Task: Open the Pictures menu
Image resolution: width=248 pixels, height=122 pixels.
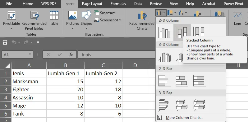Action: click(73, 20)
